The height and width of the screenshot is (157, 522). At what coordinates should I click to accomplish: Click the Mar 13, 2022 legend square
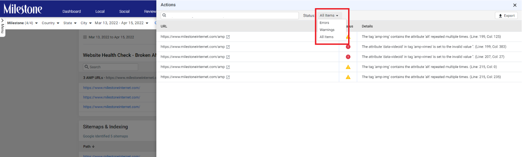tap(85, 37)
